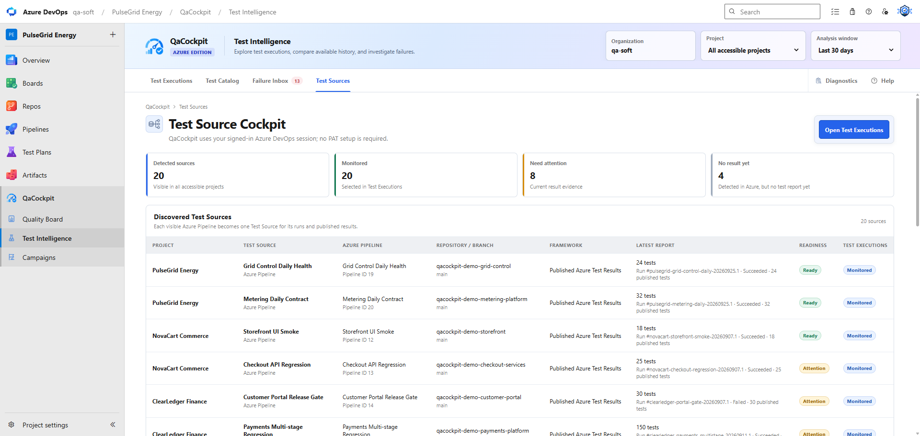Image resolution: width=920 pixels, height=436 pixels.
Task: Open the Failure Inbox tab
Action: (x=277, y=81)
